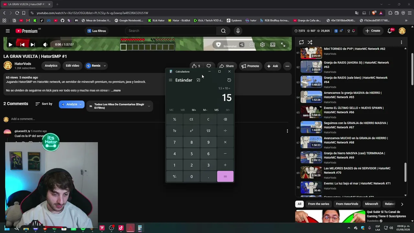Open the YouTube guide hamburger menu
414x233 pixels.
point(7,31)
